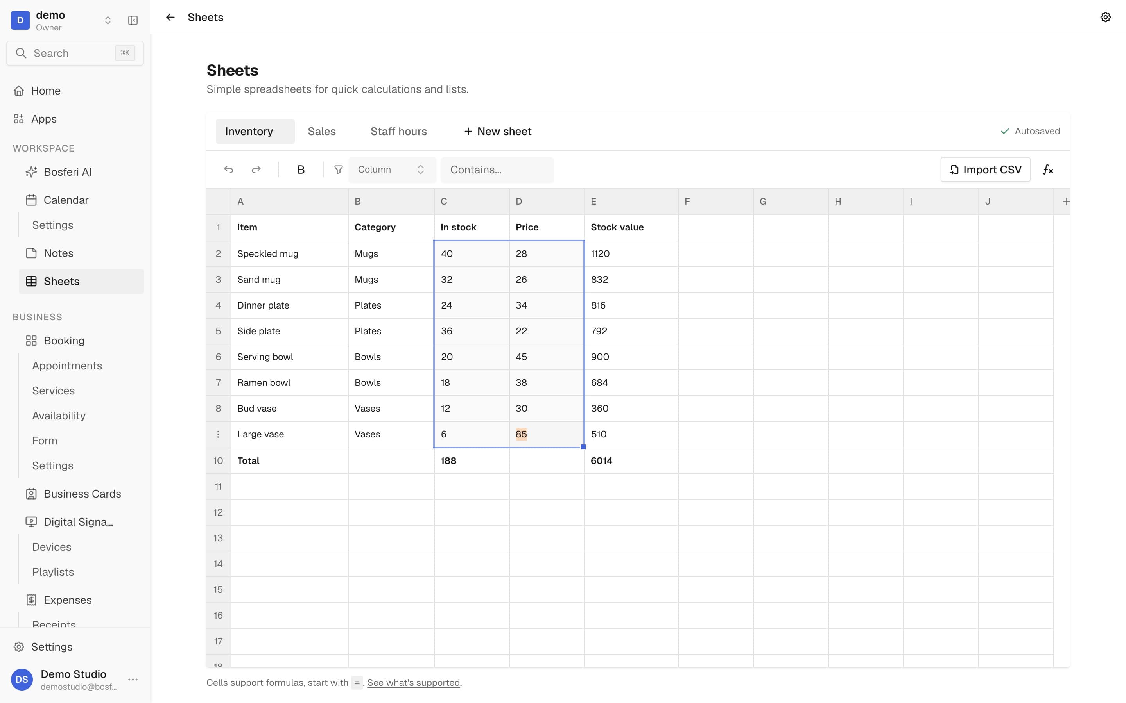Switch to the Staff hours sheet tab
This screenshot has height=703, width=1126.
(x=399, y=132)
